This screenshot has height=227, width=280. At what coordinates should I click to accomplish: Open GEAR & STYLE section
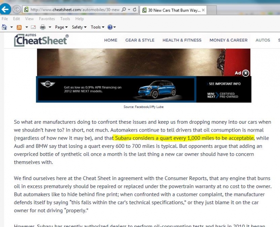pyautogui.click(x=140, y=40)
